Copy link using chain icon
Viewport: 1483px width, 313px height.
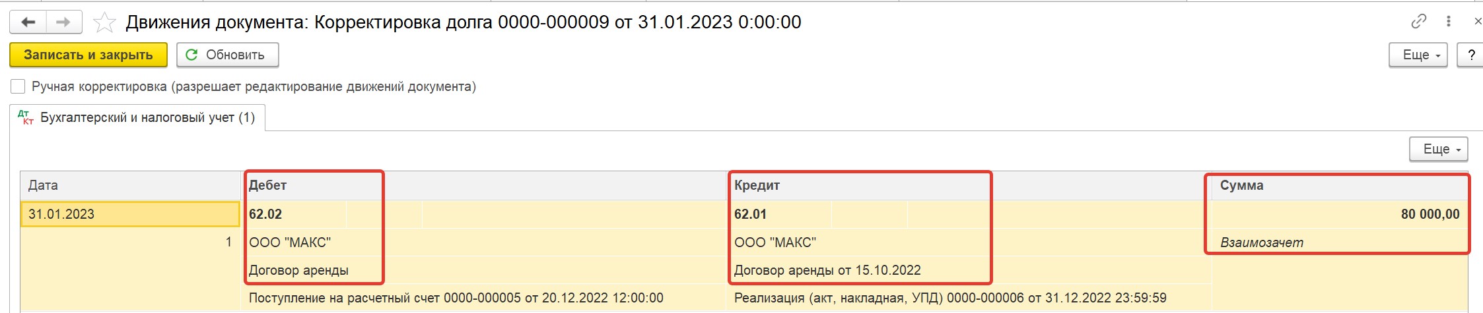coord(1418,22)
